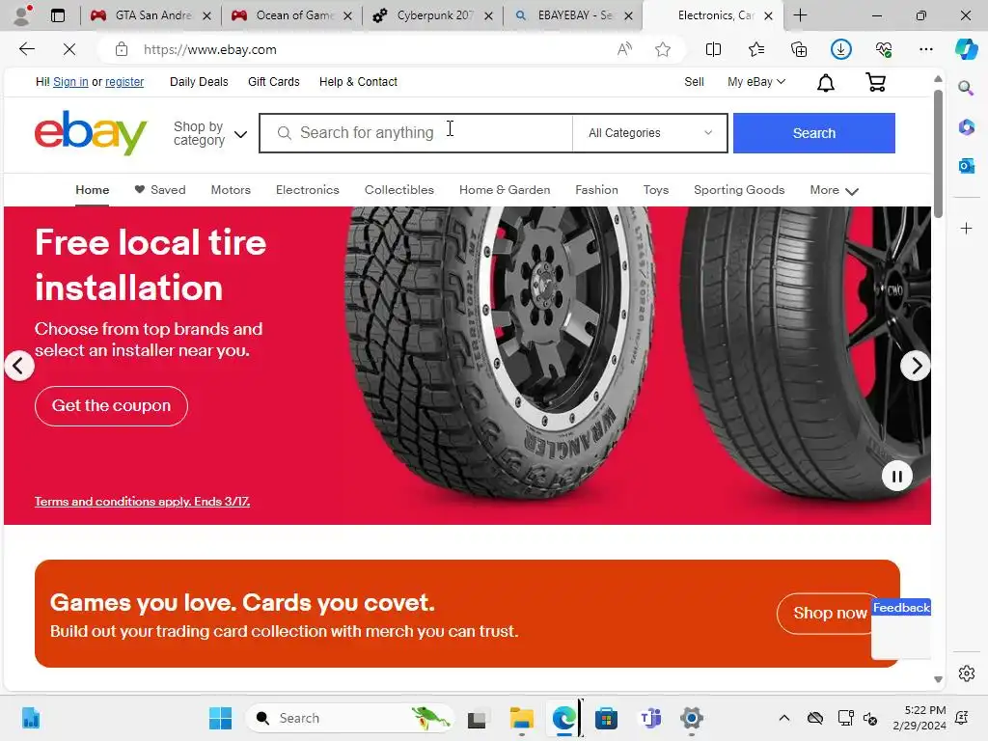Click Get the coupon button
988x741 pixels.
pyautogui.click(x=111, y=406)
